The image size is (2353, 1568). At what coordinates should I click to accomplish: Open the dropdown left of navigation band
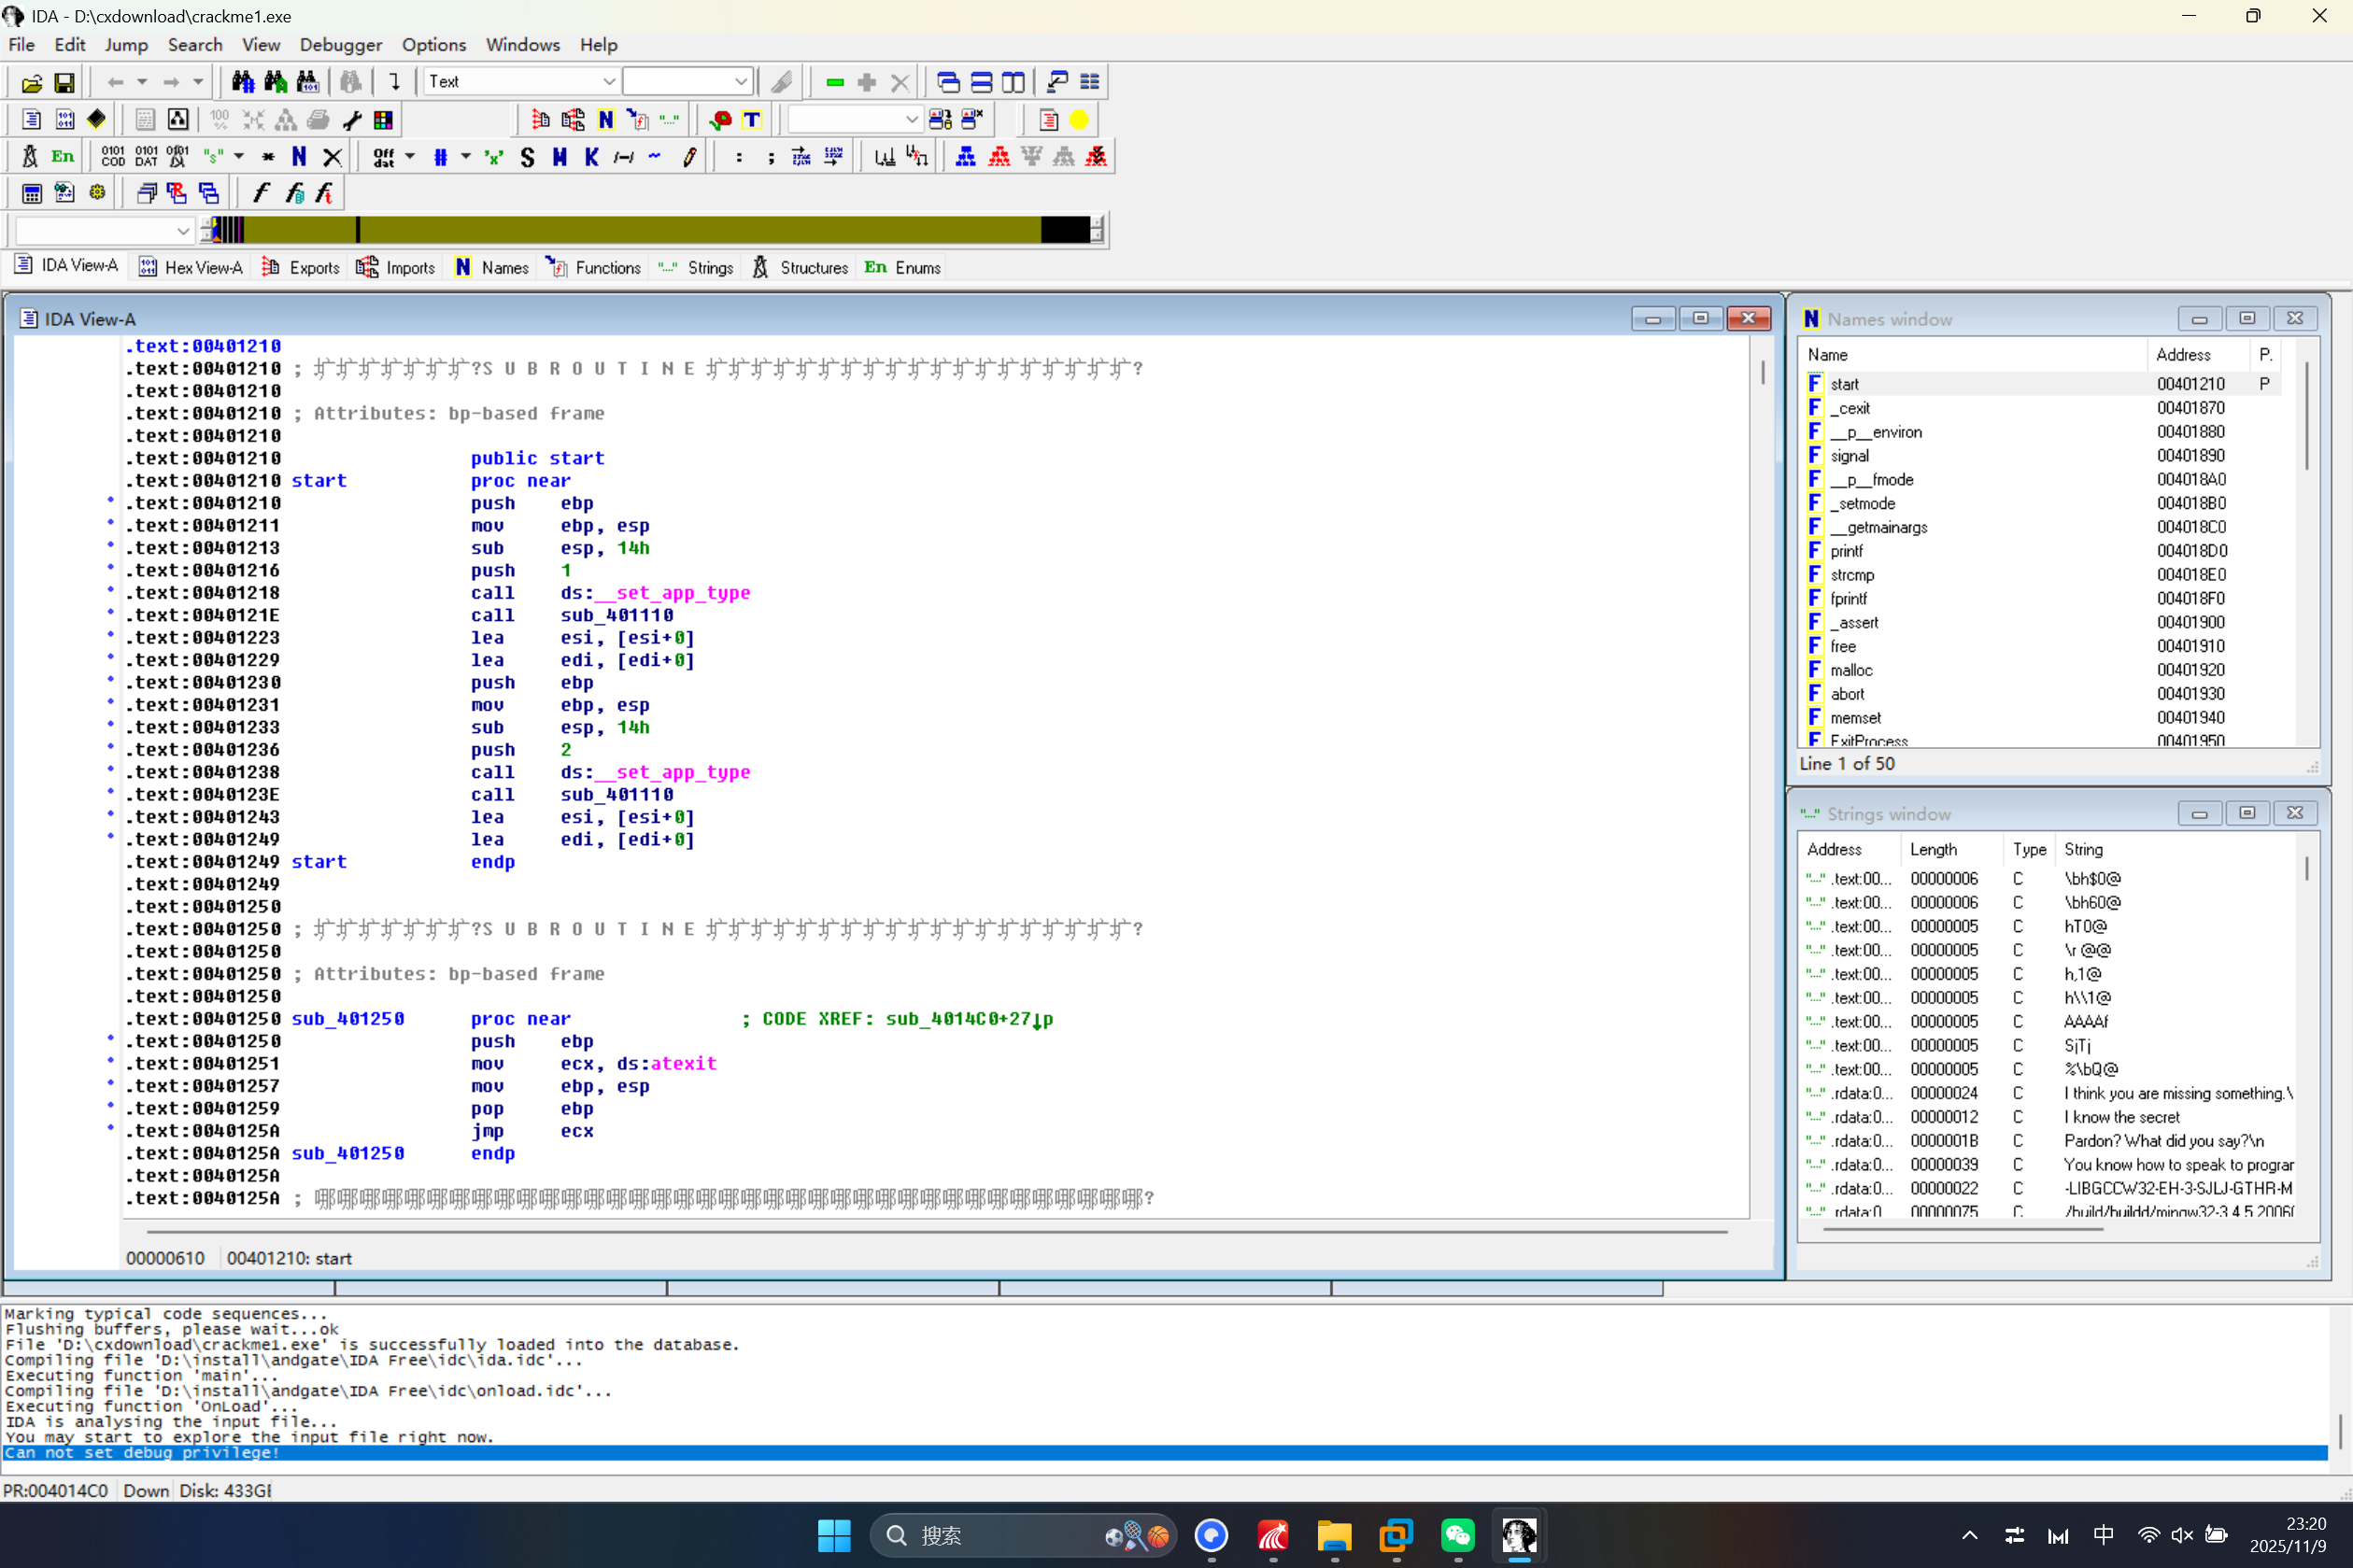[182, 231]
